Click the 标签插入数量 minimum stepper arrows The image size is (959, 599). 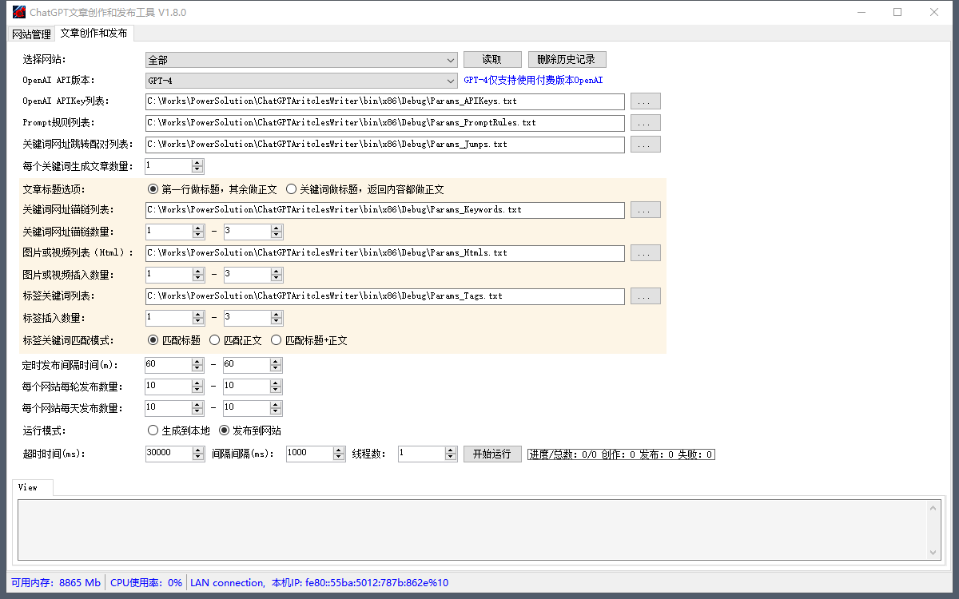[x=197, y=318]
